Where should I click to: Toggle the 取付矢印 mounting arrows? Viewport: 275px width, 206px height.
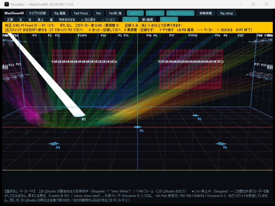[155, 13]
